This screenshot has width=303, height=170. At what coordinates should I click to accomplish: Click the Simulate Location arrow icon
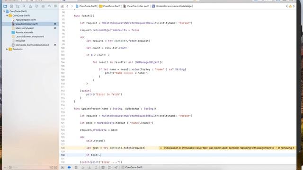pyautogui.click(x=116, y=167)
